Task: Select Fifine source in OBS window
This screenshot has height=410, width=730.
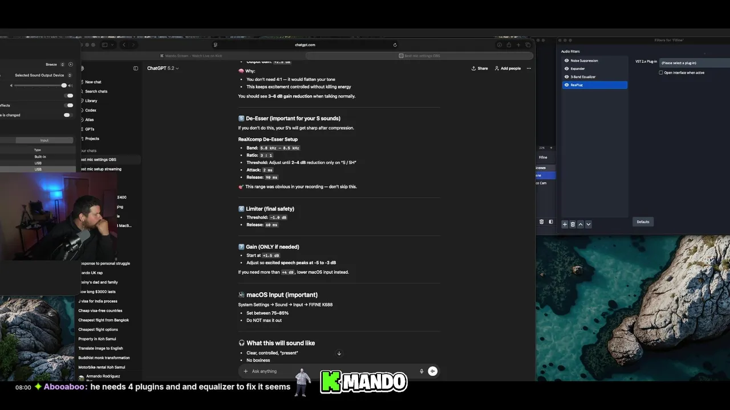Action: 543,157
